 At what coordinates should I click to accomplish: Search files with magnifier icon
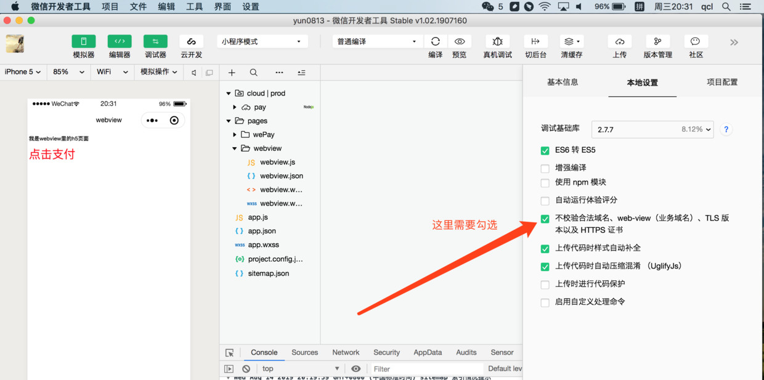(253, 73)
